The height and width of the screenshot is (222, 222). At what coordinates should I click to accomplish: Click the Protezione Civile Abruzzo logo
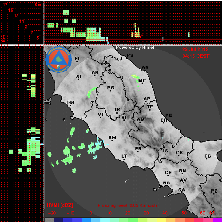tap(59, 60)
